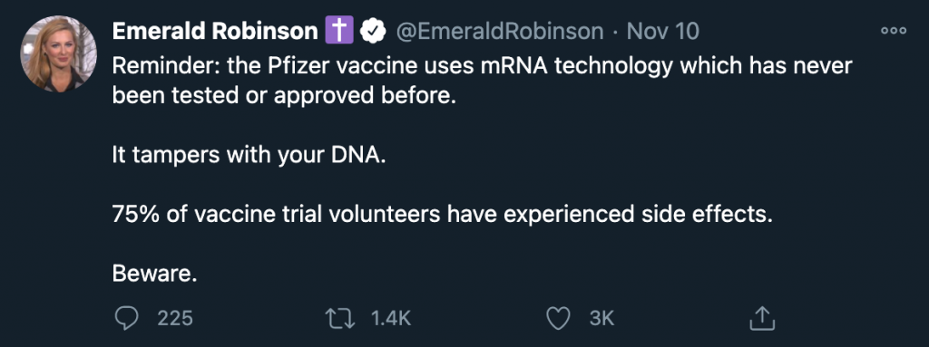Click the @EmeraldRobinson handle
Screen dimensions: 929x347
500,31
